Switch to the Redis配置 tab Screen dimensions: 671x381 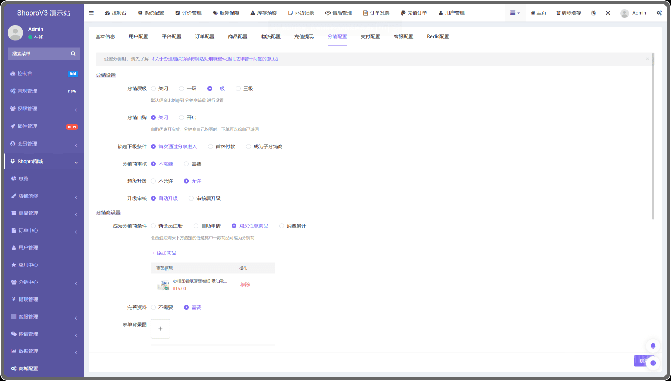[x=438, y=37]
